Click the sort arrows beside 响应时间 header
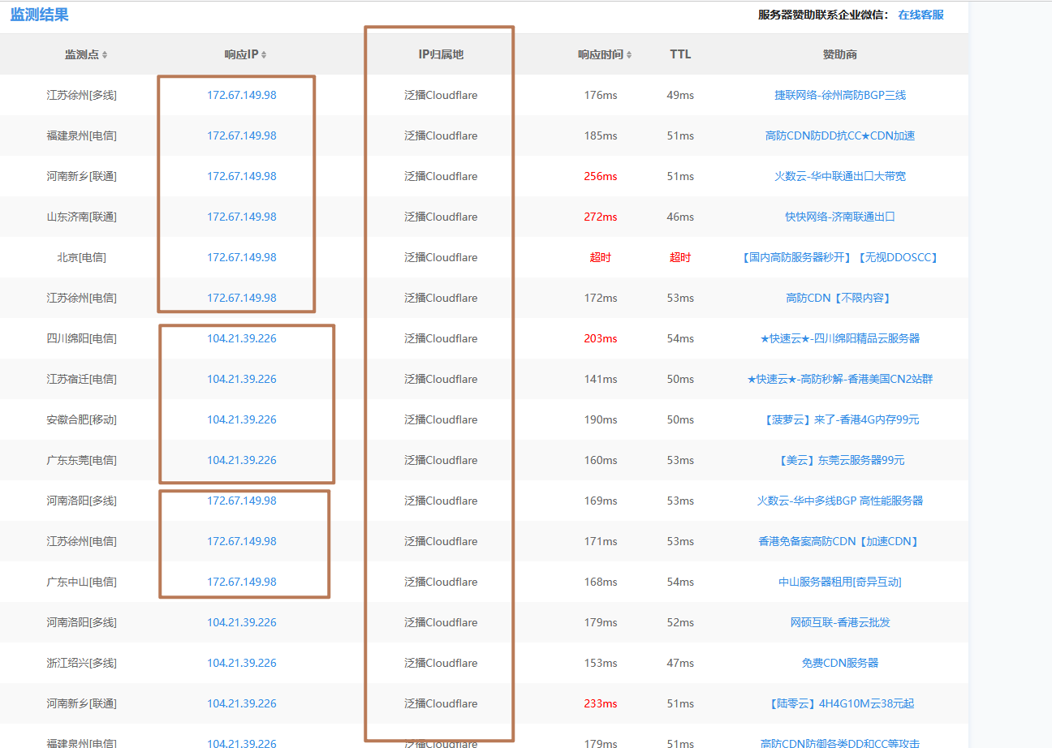1052x748 pixels. tap(629, 55)
